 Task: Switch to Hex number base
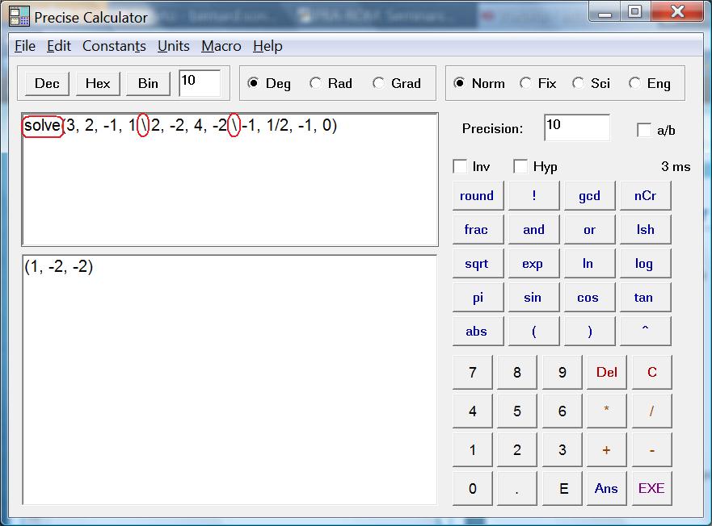pos(98,83)
